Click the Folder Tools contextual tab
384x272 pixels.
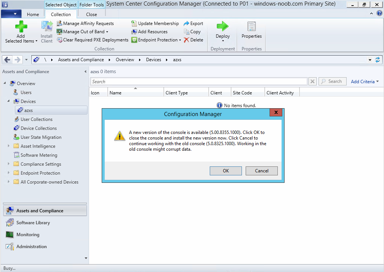tap(92, 4)
